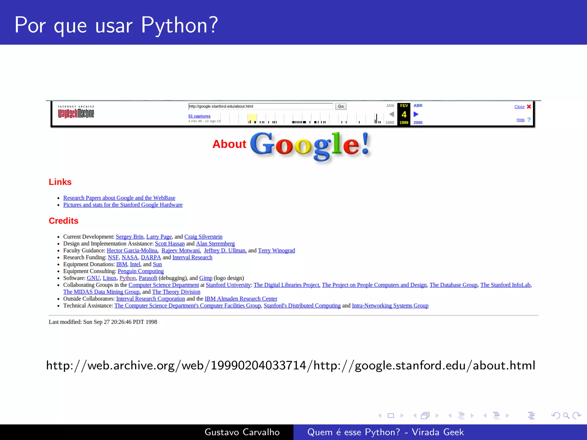Image resolution: width=587 pixels, height=440 pixels.
Task: Open the Sergey Brin link
Action: (130, 237)
